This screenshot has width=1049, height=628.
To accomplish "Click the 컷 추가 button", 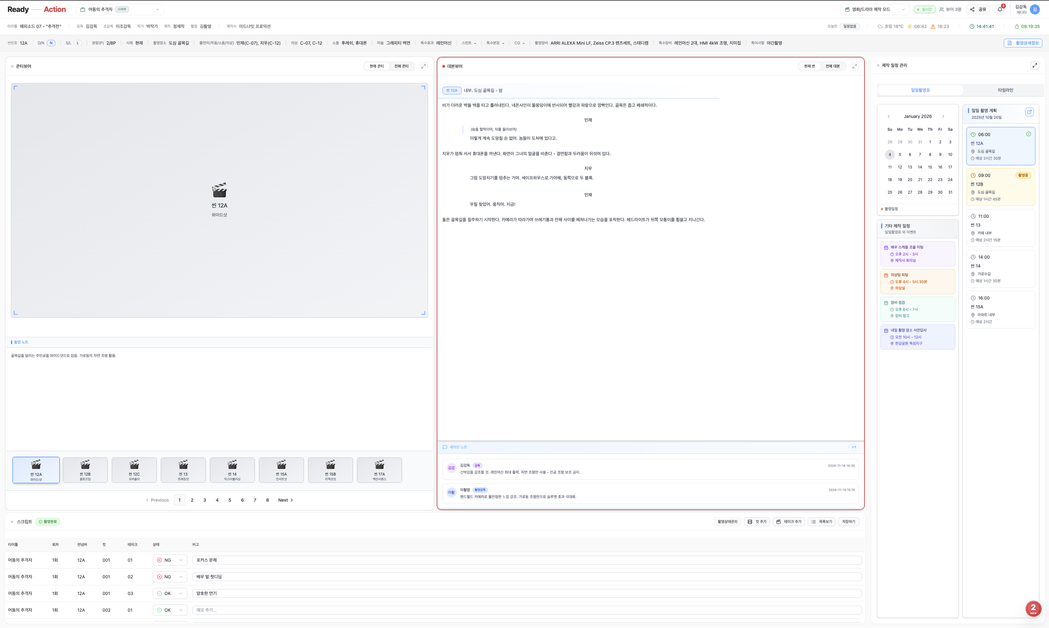I will (757, 522).
